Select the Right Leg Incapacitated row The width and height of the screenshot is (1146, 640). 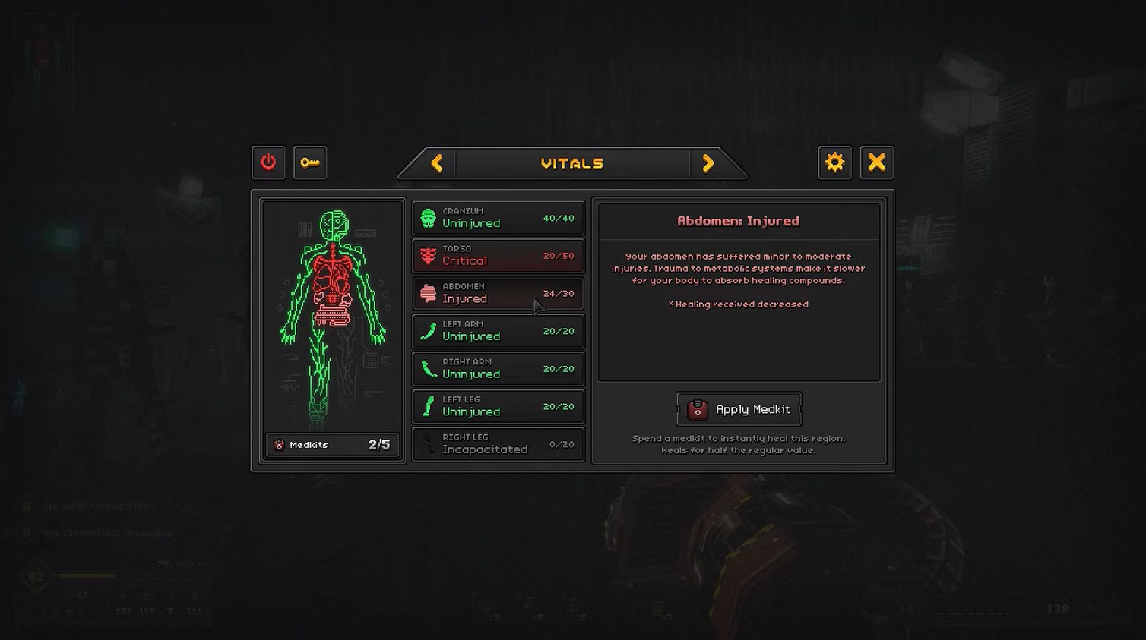click(499, 444)
